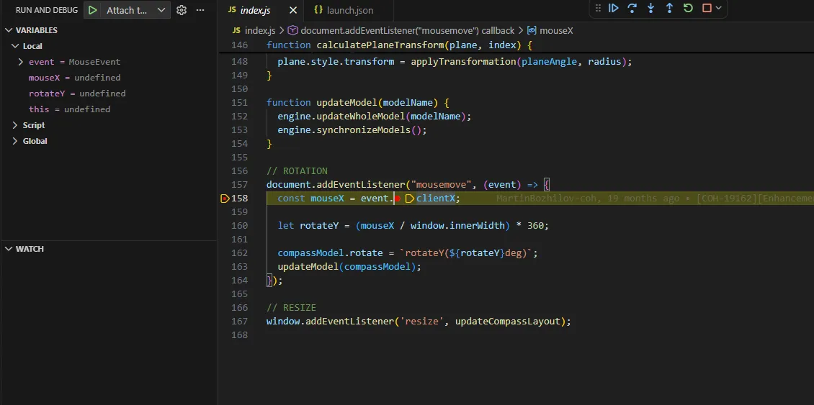Select rotateY = undefined variable
The height and width of the screenshot is (405, 814).
[77, 94]
